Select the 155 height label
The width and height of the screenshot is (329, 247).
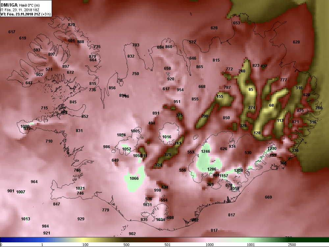point(220,96)
